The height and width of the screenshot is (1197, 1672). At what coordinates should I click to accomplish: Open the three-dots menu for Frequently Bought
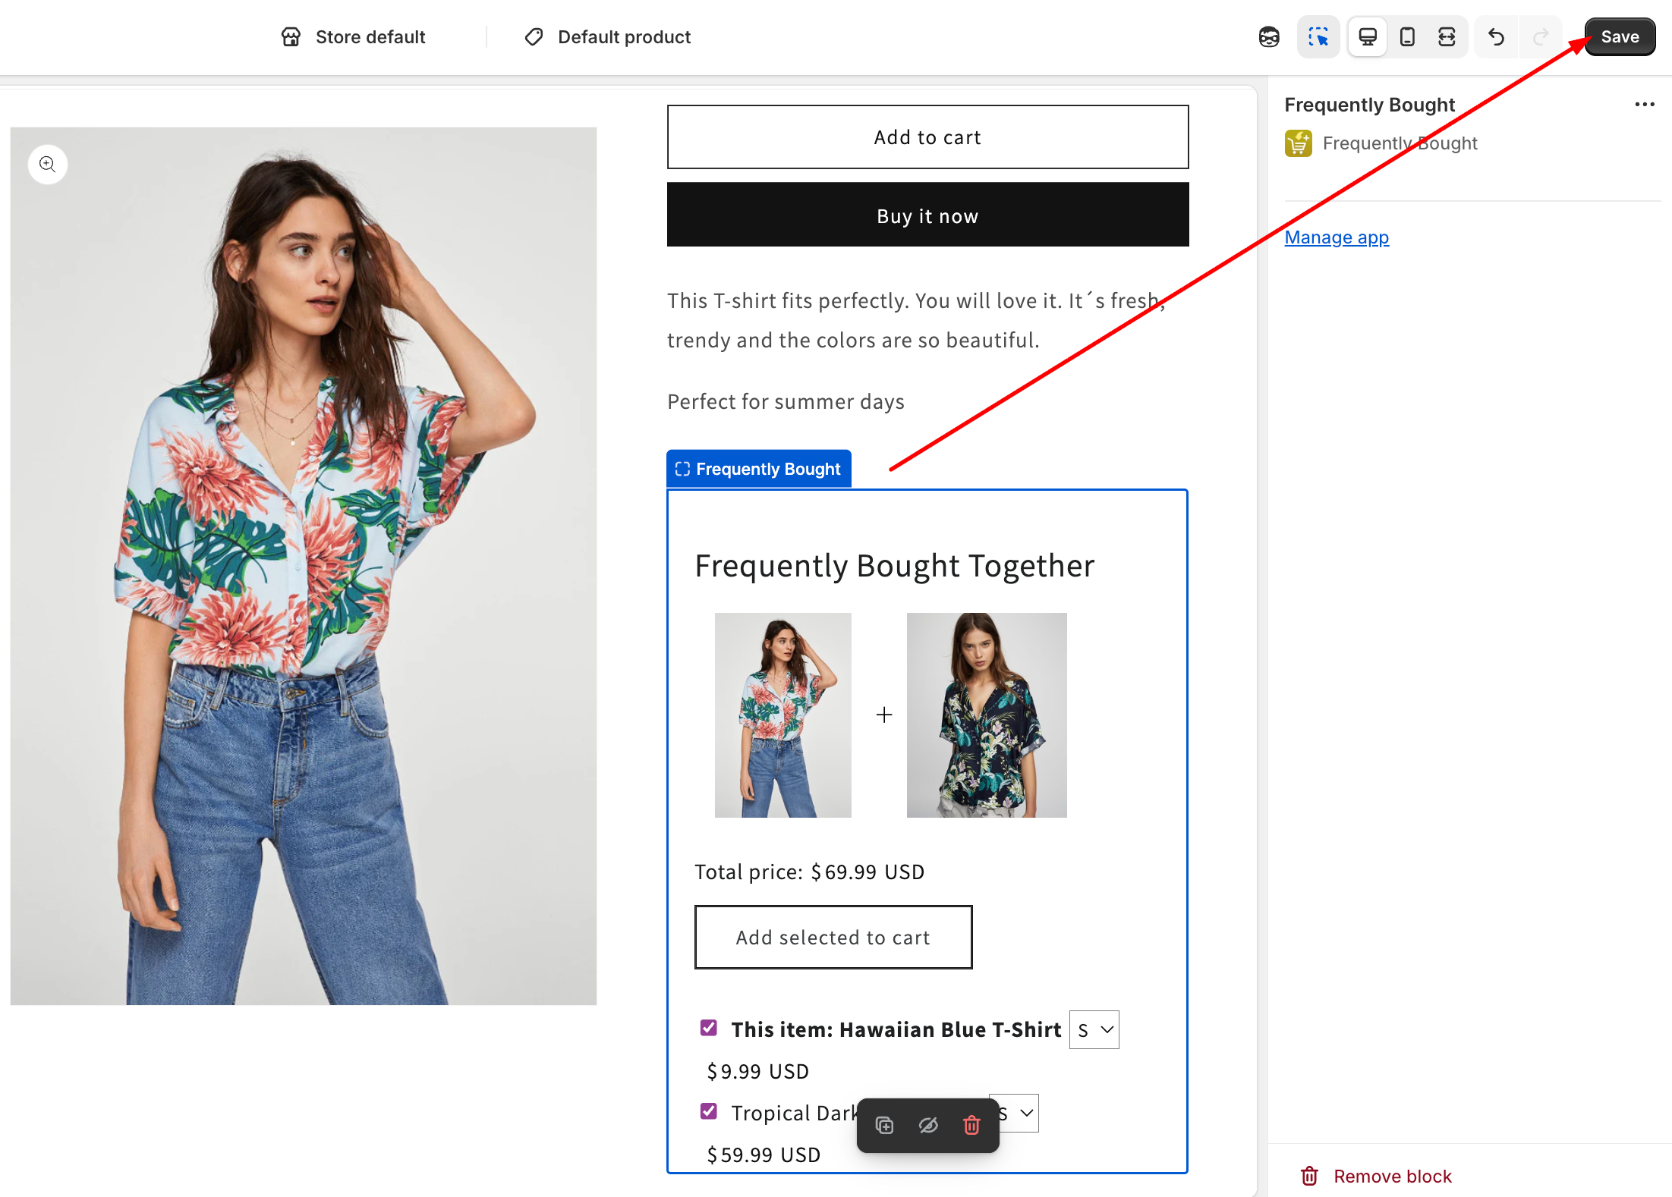[1644, 104]
